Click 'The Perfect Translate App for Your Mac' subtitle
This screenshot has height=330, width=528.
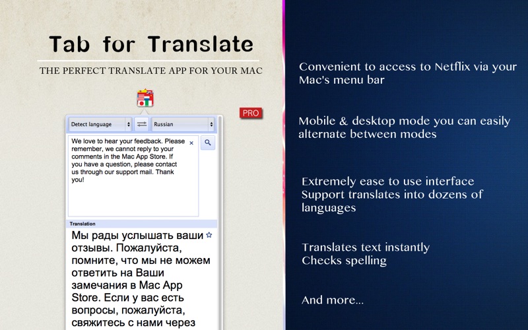151,71
